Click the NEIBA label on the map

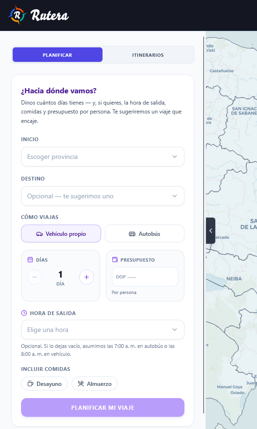[x=234, y=279]
